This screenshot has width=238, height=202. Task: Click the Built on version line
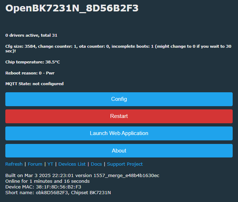(82, 176)
